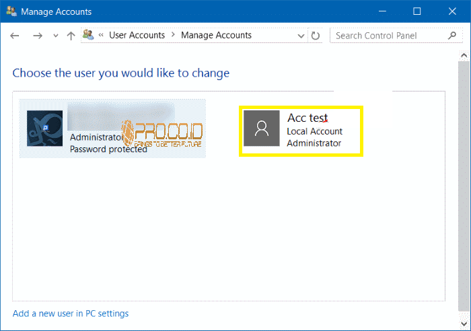
Task: Go back using the back arrow
Action: coord(14,36)
